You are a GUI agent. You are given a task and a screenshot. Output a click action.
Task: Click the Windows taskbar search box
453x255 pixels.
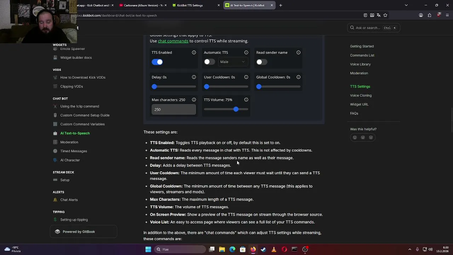click(180, 249)
